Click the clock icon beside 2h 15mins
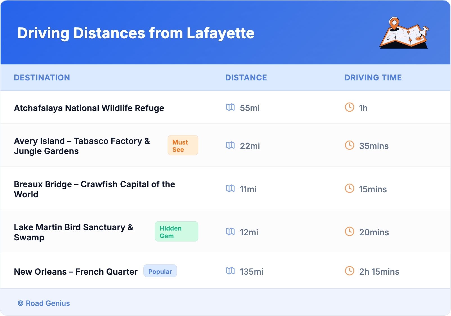 pos(349,271)
